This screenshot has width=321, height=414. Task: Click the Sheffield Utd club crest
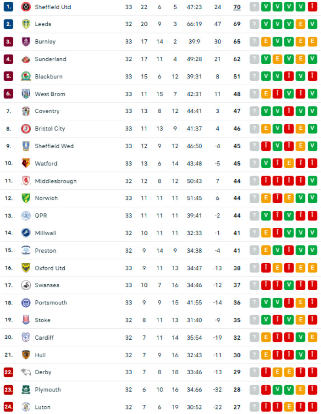26,7
